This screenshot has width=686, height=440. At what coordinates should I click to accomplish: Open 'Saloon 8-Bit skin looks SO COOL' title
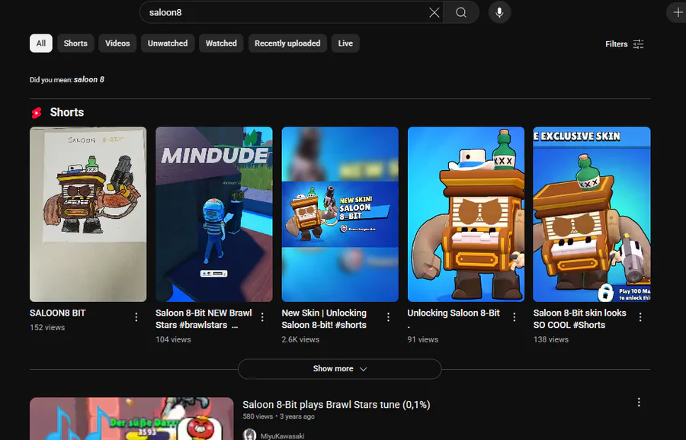580,319
